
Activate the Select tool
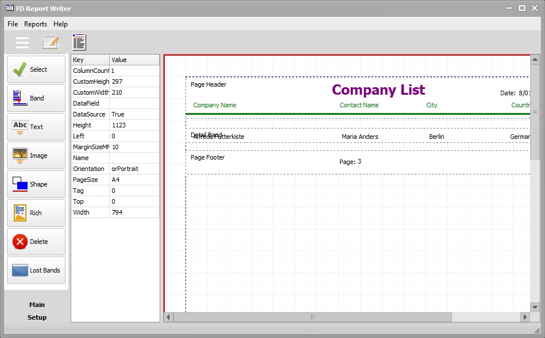point(36,69)
